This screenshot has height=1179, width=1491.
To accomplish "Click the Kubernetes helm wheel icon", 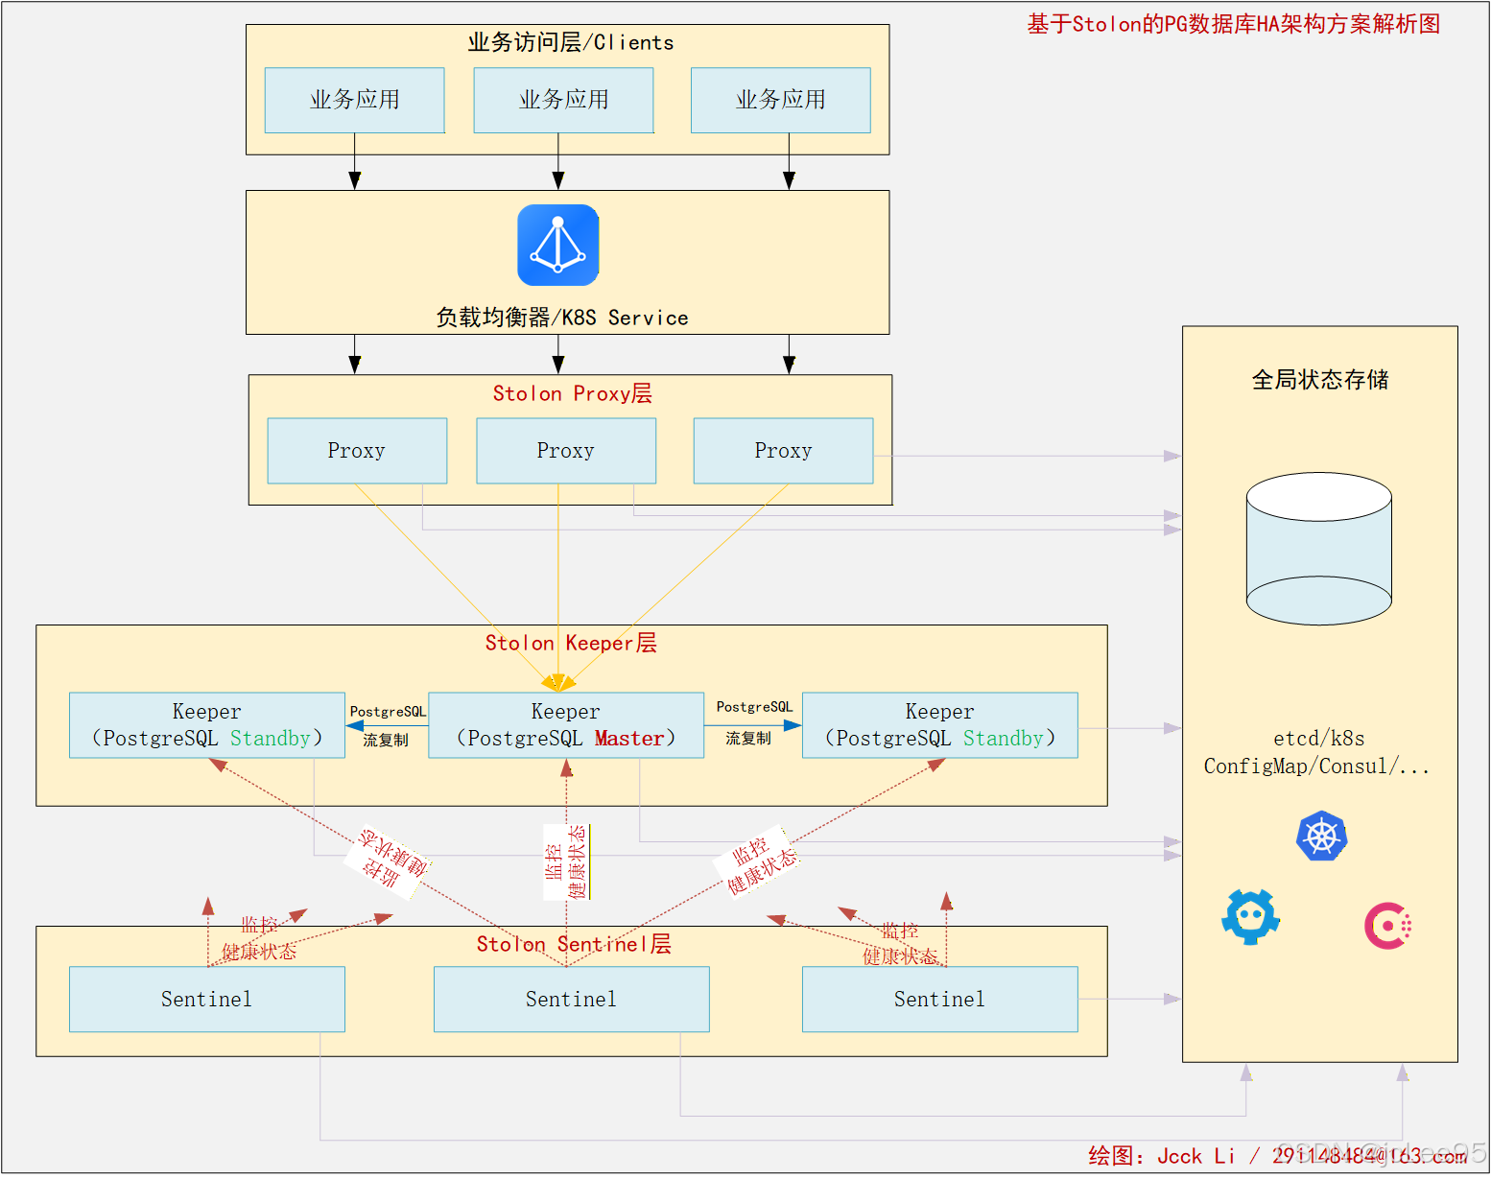I will coord(1321,836).
